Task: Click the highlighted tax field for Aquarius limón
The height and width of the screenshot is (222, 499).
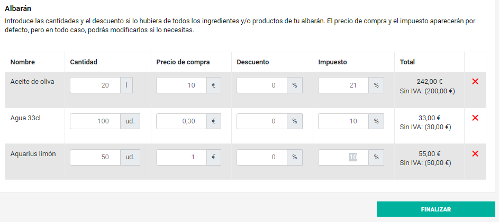Action: 343,157
